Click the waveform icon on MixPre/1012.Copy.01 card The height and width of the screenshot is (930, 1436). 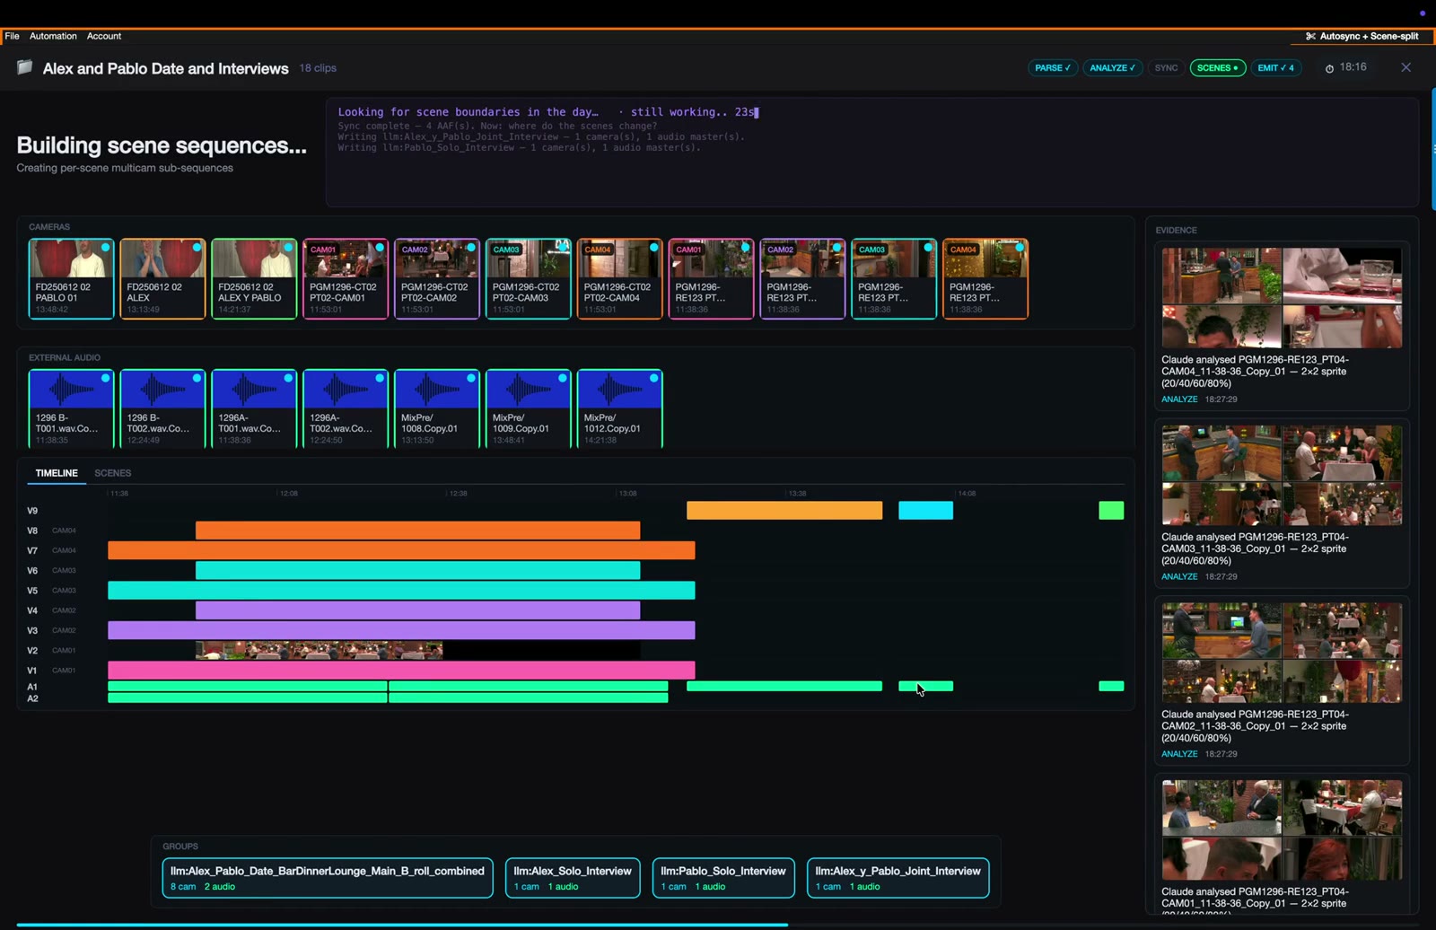click(x=620, y=390)
